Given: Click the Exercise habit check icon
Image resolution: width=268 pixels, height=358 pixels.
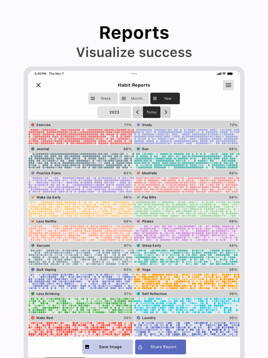Looking at the screenshot, I should pos(32,125).
